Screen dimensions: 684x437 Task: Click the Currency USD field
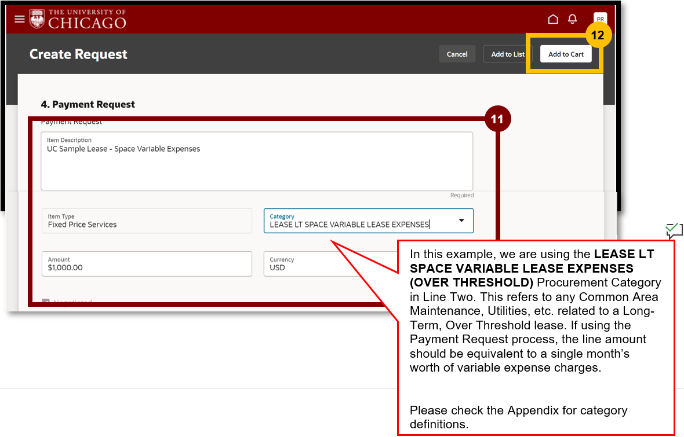(x=330, y=263)
